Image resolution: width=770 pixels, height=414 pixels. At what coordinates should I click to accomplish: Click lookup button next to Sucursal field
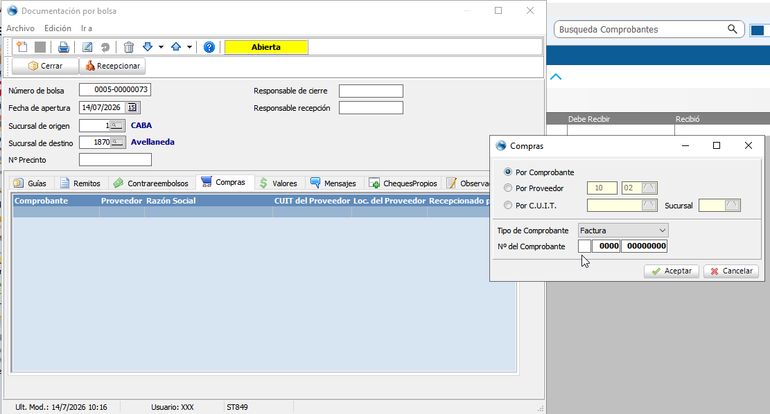[733, 205]
